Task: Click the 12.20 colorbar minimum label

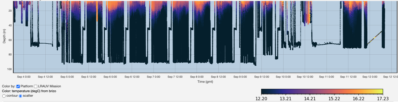Action: tap(261, 99)
